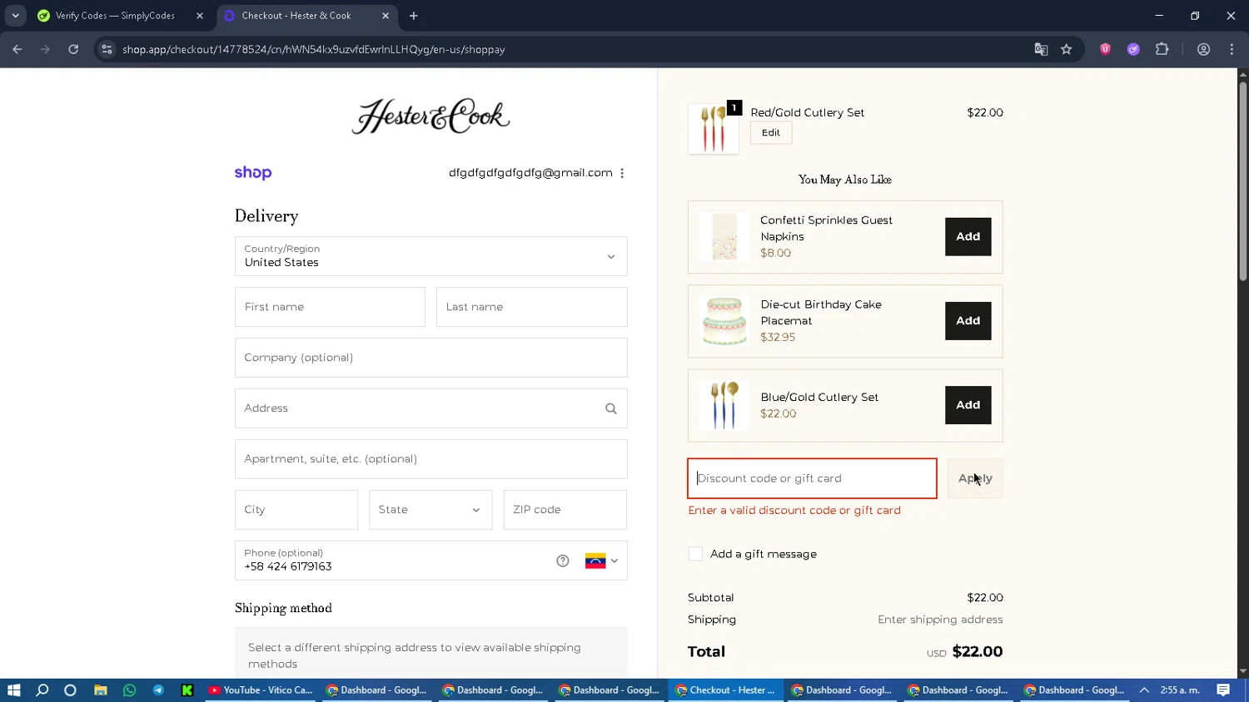
Task: Click the page vertical scrollbar
Action: tap(1242, 180)
